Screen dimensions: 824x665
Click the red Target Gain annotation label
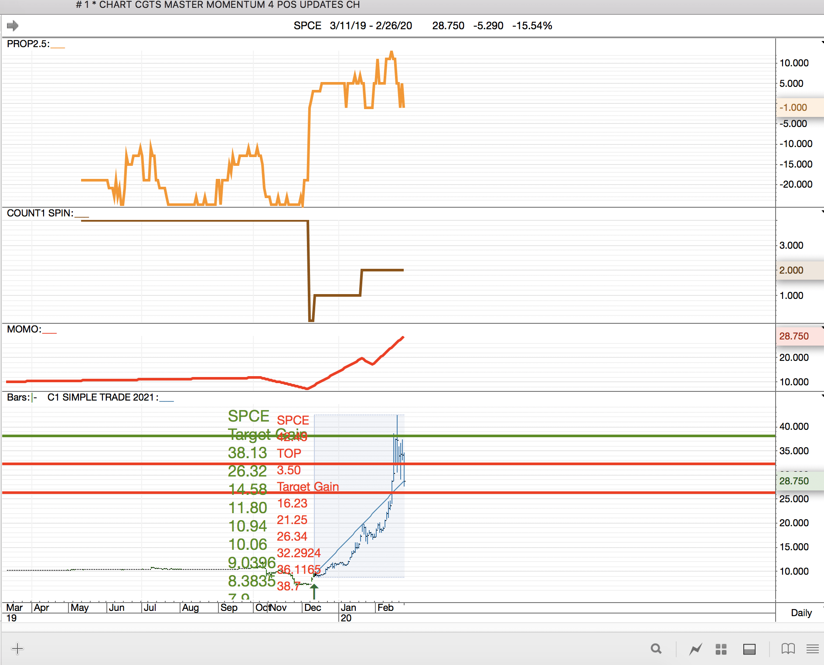[x=308, y=487]
